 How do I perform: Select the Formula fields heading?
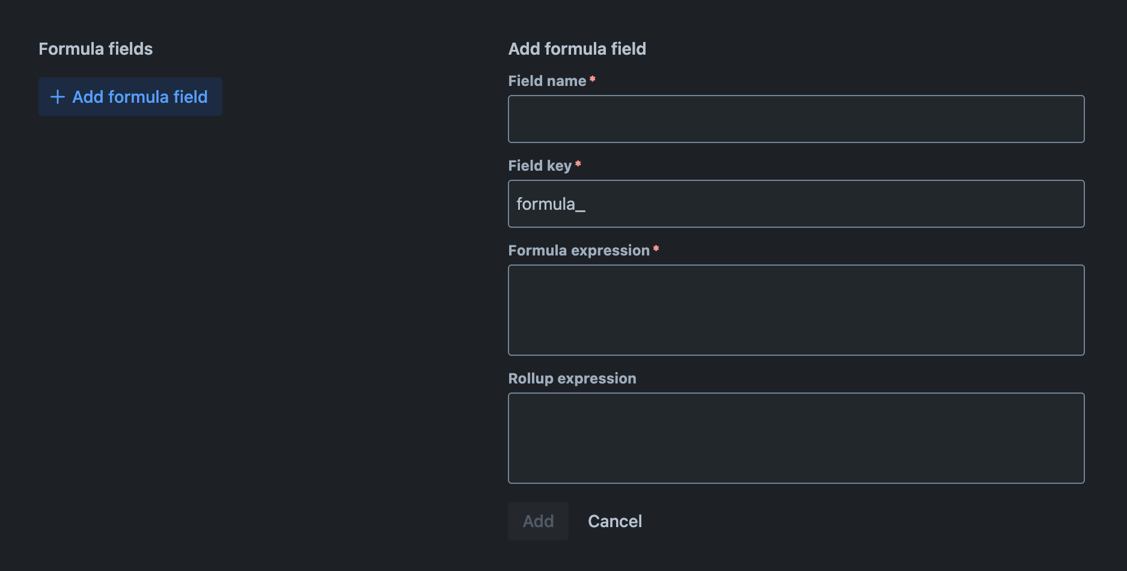(x=96, y=49)
